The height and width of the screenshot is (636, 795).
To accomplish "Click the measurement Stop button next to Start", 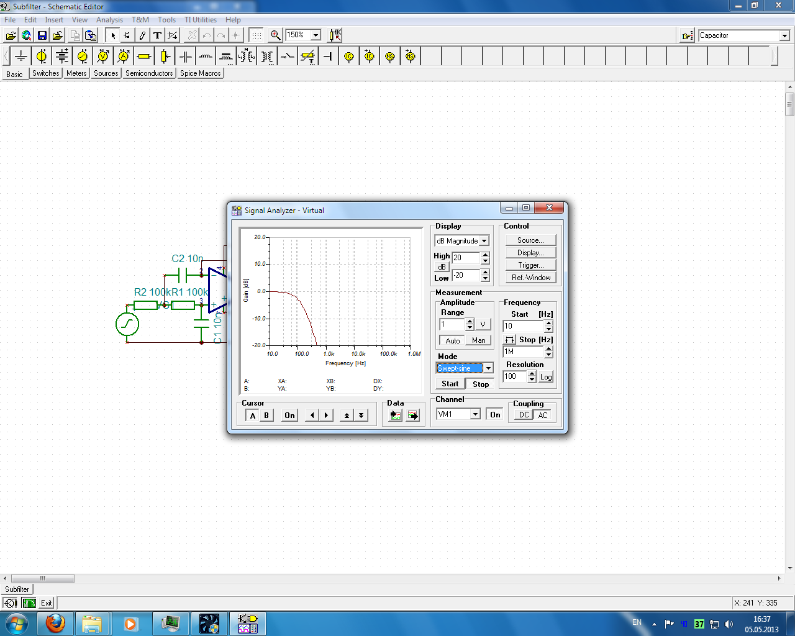I will click(481, 384).
